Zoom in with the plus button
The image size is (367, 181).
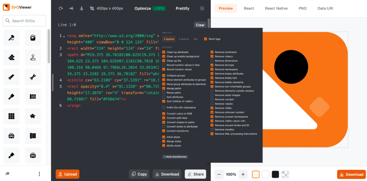pos(243,174)
